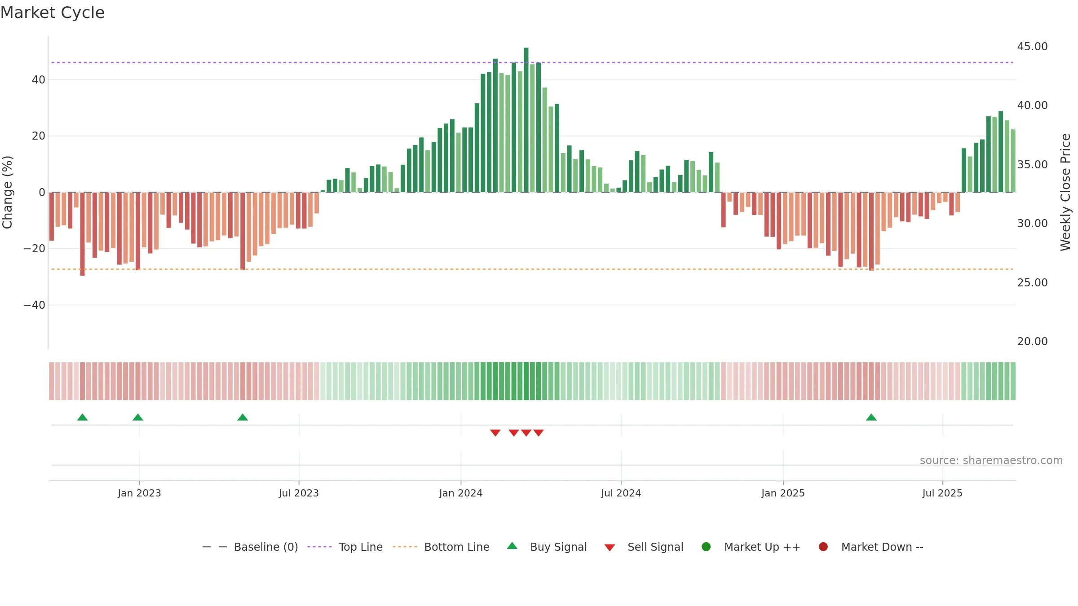Click the 25.00 price axis label
Image resolution: width=1078 pixels, height=606 pixels.
pos(1033,283)
